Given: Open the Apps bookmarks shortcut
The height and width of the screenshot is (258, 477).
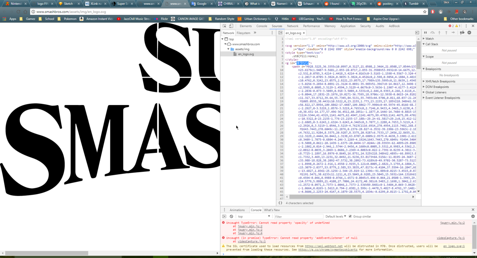Looking at the screenshot, I should [10, 19].
